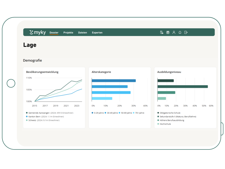Click the 0-29 Jahre legend dot
Viewport: 225px width, 169px height.
pos(93,113)
